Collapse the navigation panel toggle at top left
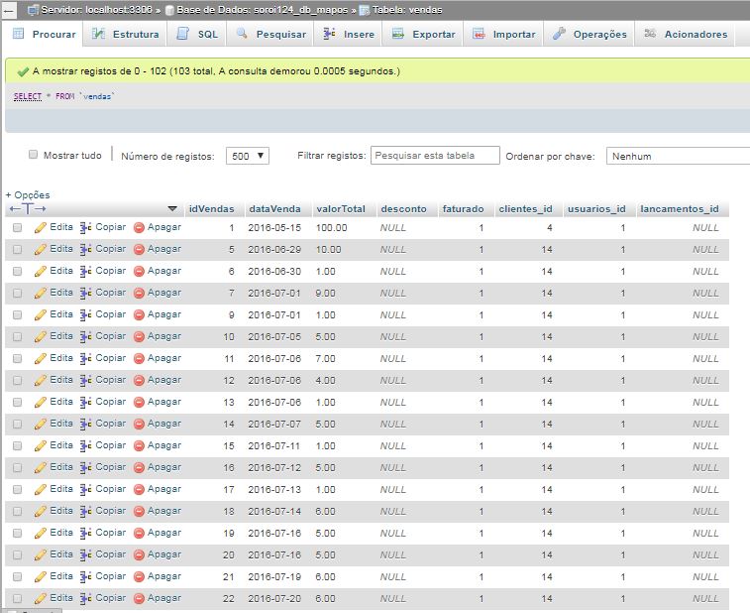This screenshot has height=613, width=750. click(x=9, y=10)
